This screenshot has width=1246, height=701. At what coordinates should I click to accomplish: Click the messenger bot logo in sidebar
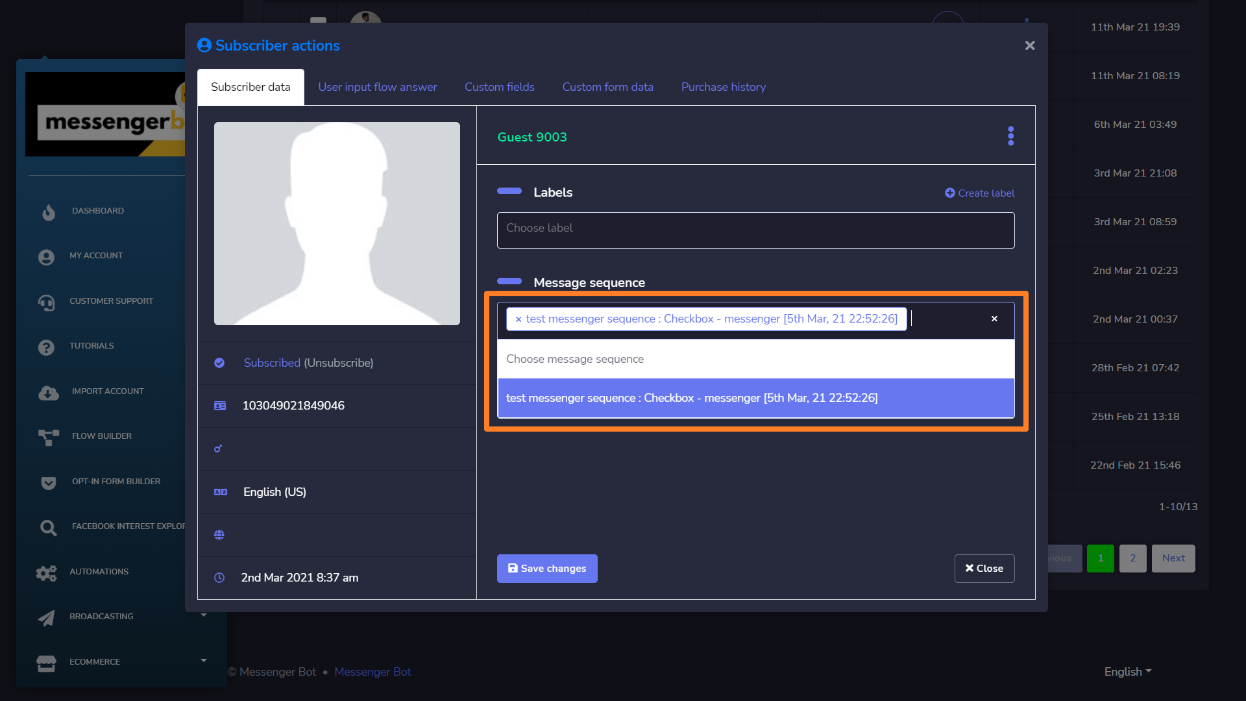pos(105,114)
